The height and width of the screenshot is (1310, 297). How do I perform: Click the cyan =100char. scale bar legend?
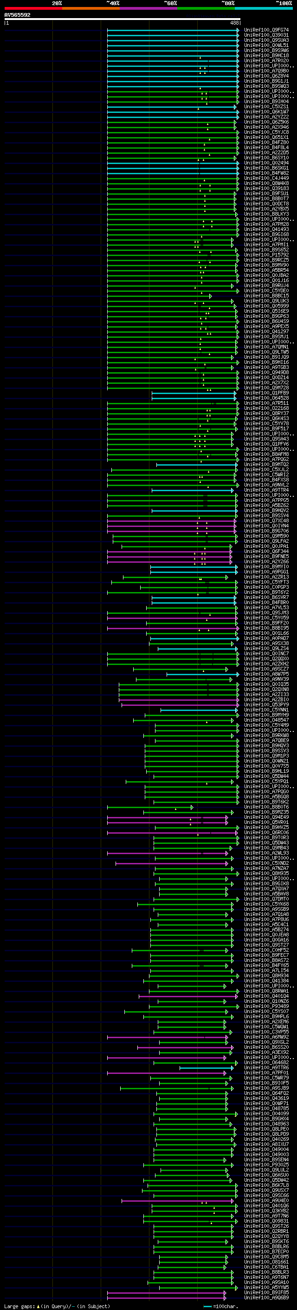coord(221,1306)
